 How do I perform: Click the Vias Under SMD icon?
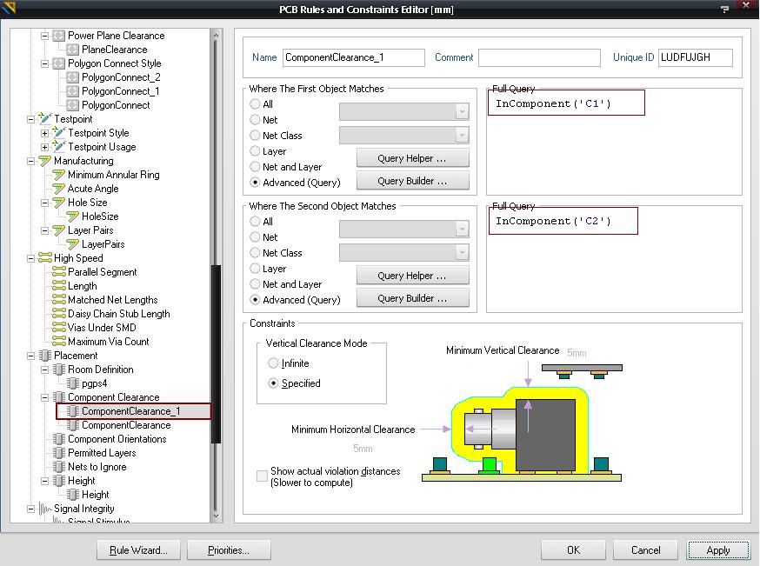[58, 328]
